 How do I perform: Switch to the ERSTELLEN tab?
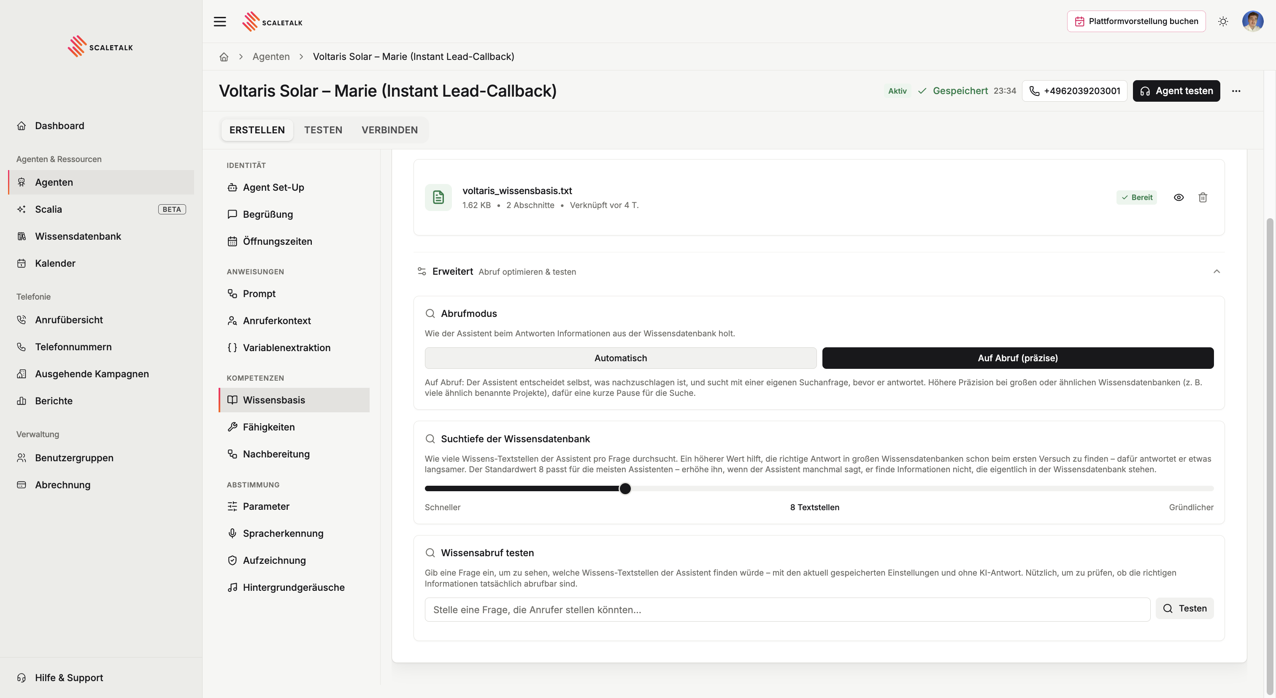pos(257,130)
